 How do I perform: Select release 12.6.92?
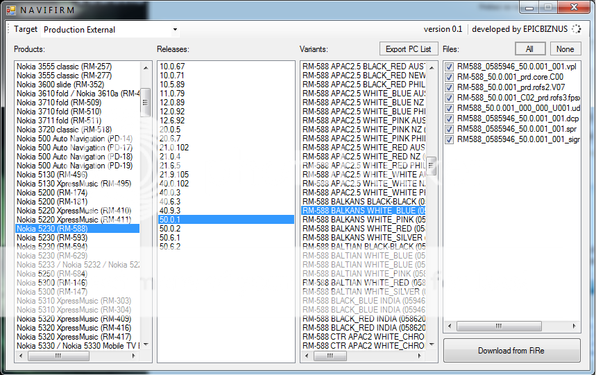click(x=226, y=121)
